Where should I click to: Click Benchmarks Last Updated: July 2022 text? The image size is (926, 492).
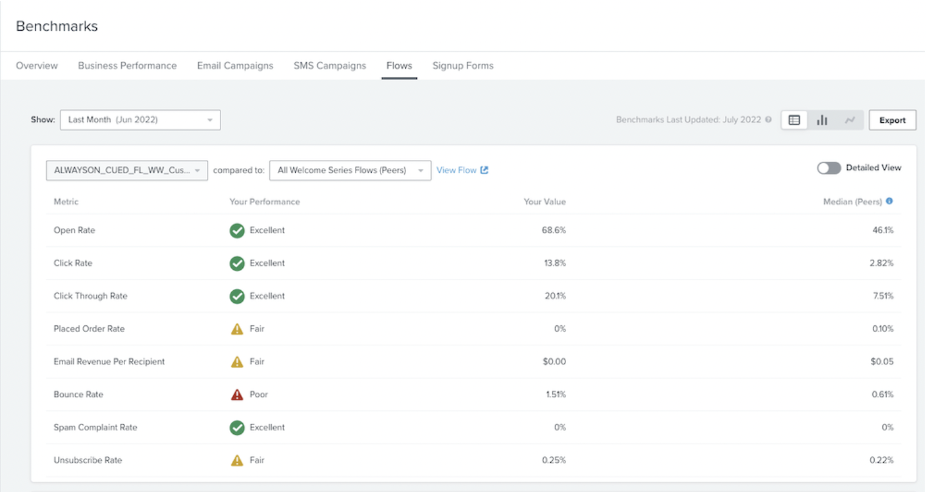coord(689,120)
